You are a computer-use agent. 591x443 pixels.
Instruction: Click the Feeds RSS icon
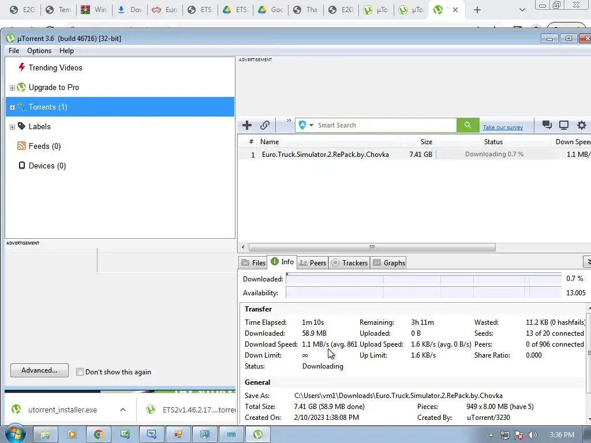[x=21, y=146]
